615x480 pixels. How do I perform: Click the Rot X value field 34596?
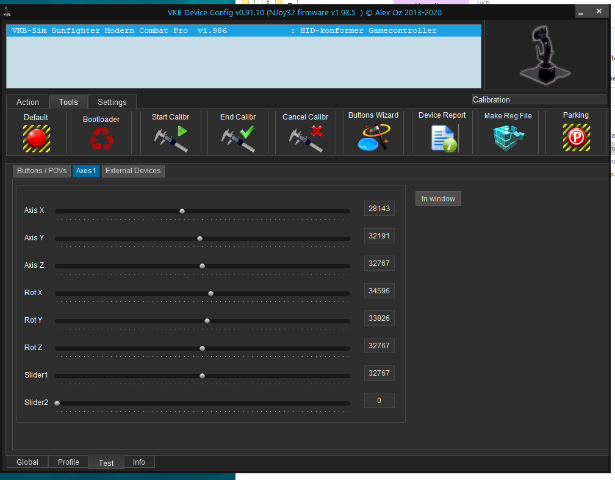click(379, 290)
